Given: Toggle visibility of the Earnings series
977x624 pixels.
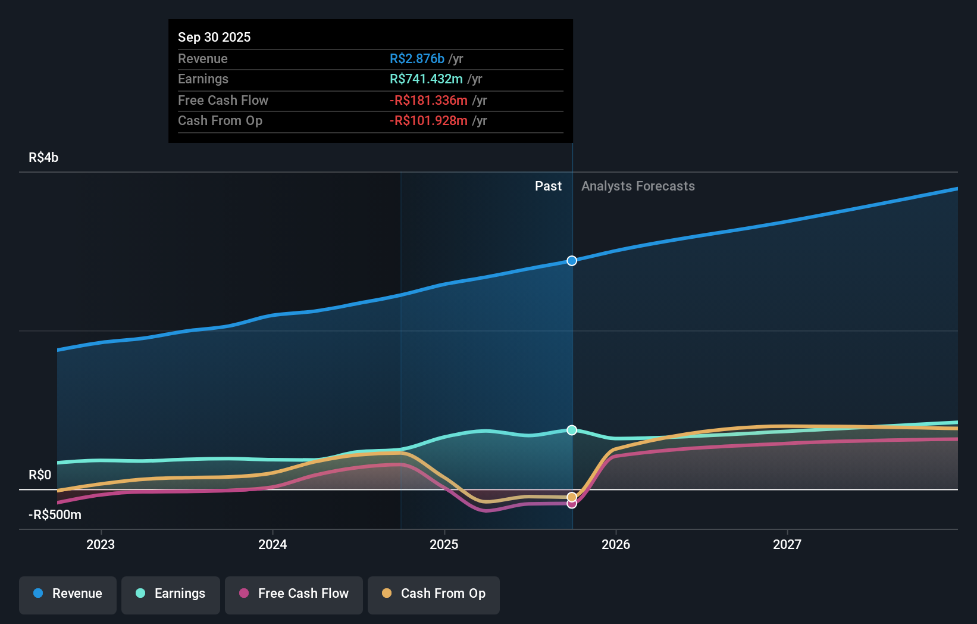Looking at the screenshot, I should (x=171, y=594).
